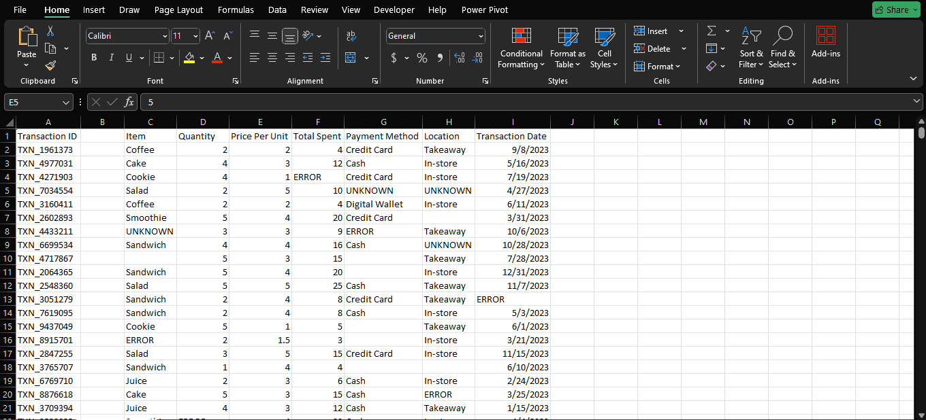Viewport: 926px width, 420px height.
Task: Open Find & Select magnifier
Action: pyautogui.click(x=782, y=48)
